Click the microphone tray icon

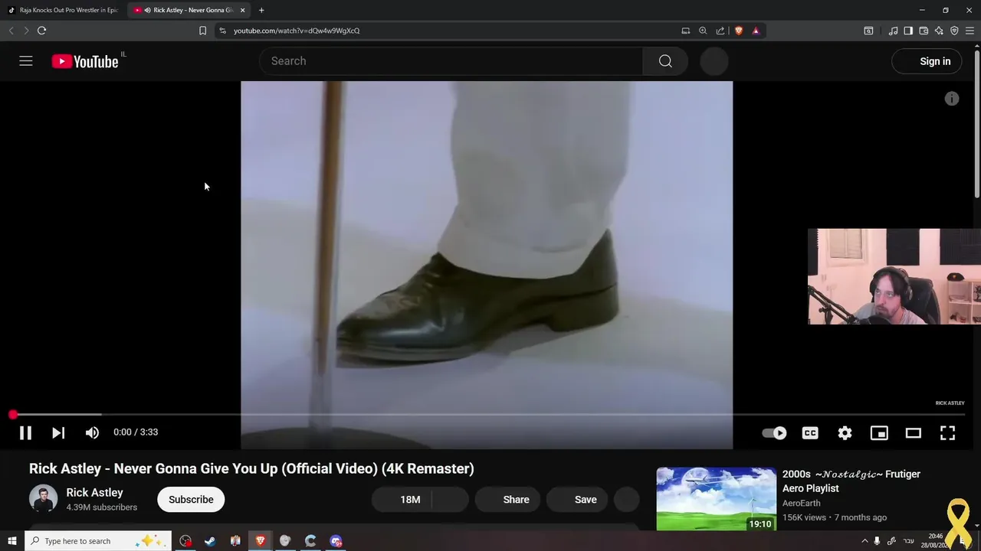877,541
